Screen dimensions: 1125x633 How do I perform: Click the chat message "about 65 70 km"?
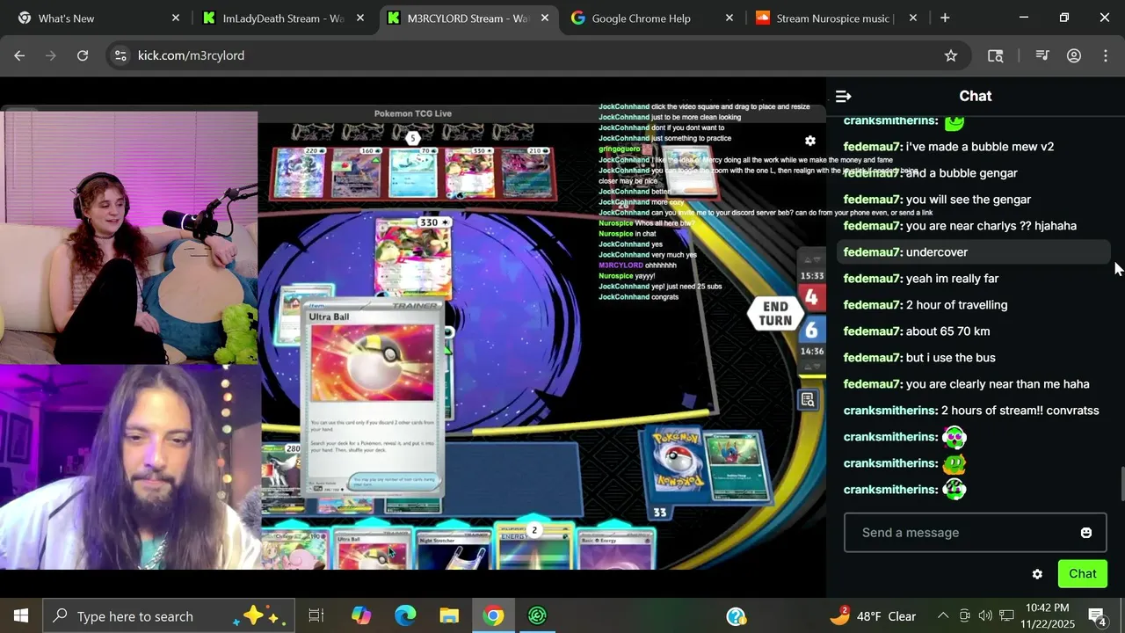(x=947, y=331)
